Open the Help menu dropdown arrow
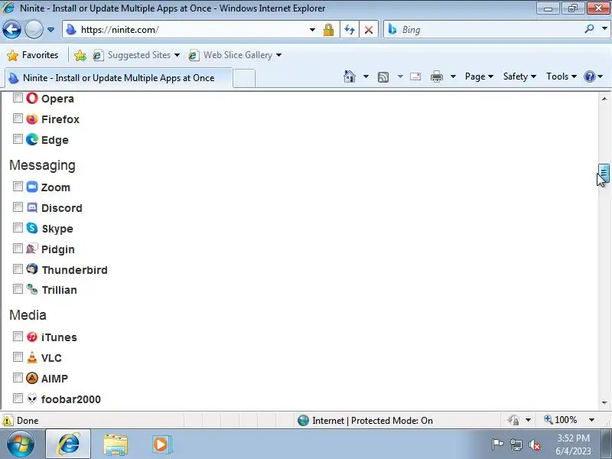 pos(601,76)
